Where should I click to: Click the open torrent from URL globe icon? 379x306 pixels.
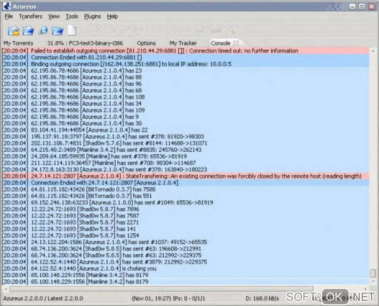click(43, 30)
